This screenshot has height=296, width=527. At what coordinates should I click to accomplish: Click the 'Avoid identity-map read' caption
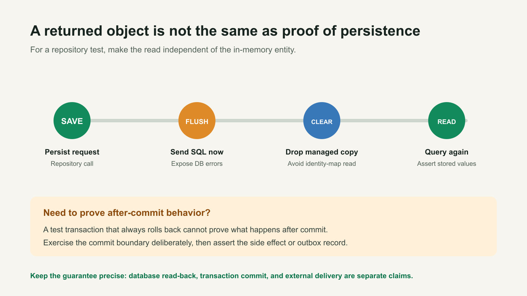pos(322,164)
